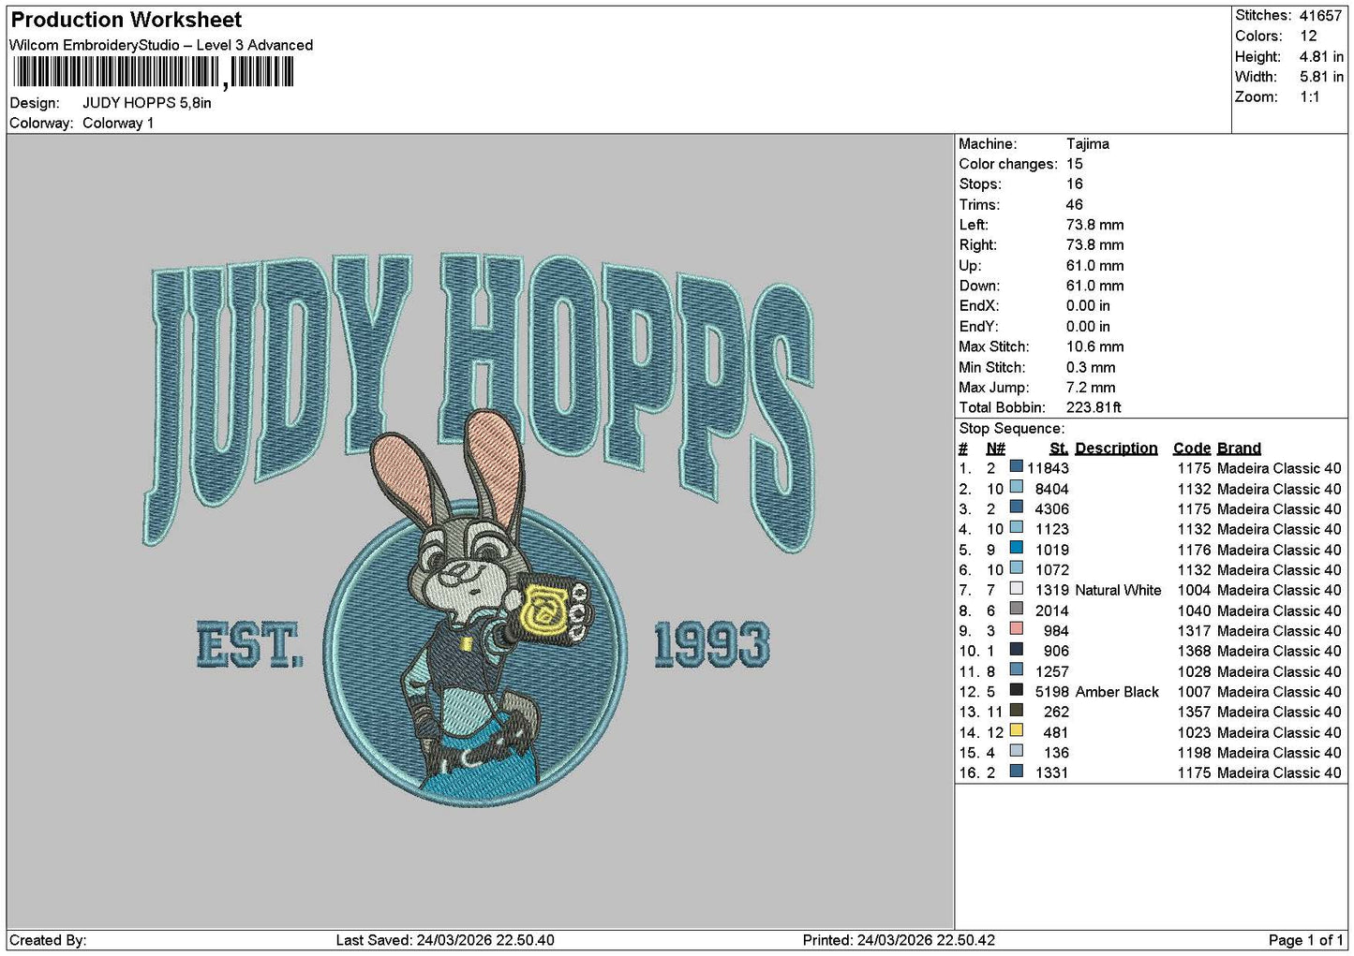Click the swatch in final stop row 16
Viewport: 1354px width, 956px height.
pos(1016,772)
